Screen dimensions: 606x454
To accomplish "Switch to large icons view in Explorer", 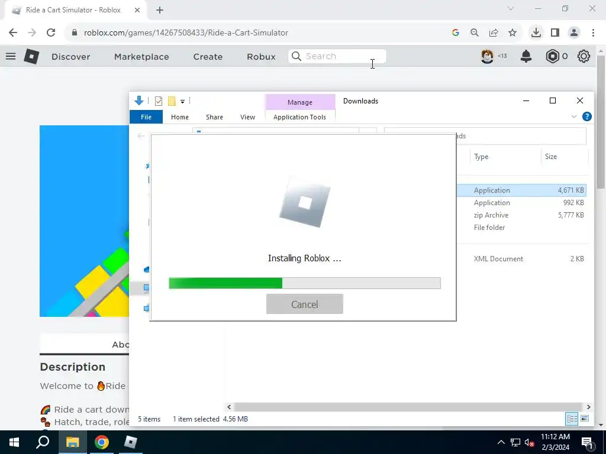I will [585, 419].
